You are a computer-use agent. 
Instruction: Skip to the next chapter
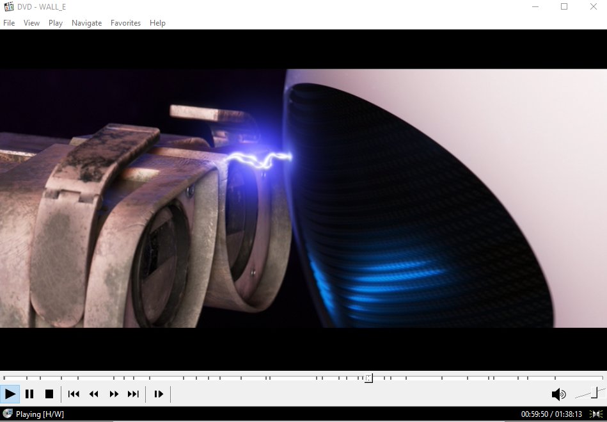(x=133, y=394)
